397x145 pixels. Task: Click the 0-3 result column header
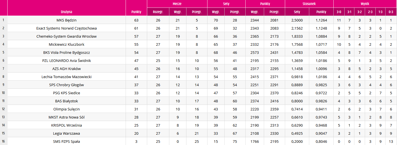[x=391, y=12]
